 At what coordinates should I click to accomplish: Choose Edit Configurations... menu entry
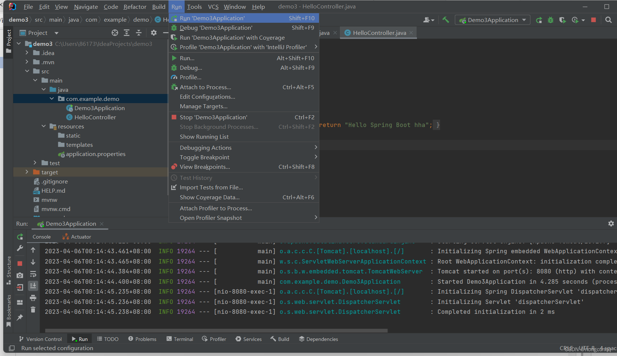point(244,97)
